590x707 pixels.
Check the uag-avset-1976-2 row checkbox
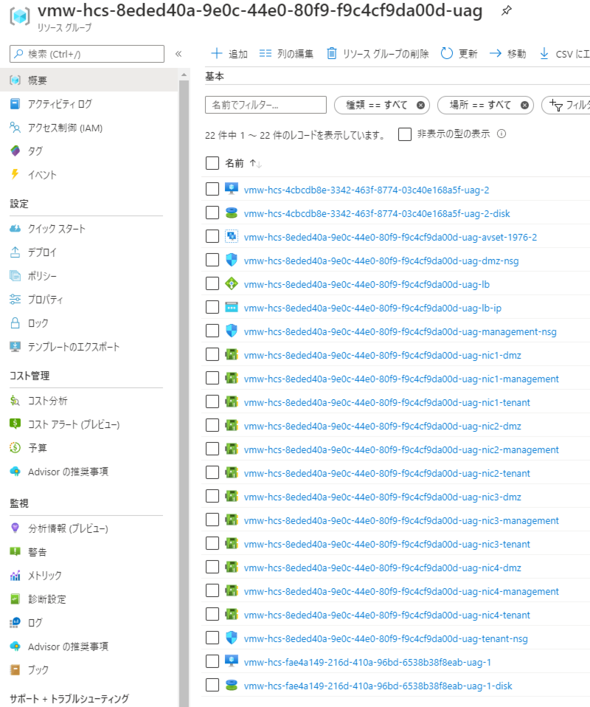pos(212,236)
